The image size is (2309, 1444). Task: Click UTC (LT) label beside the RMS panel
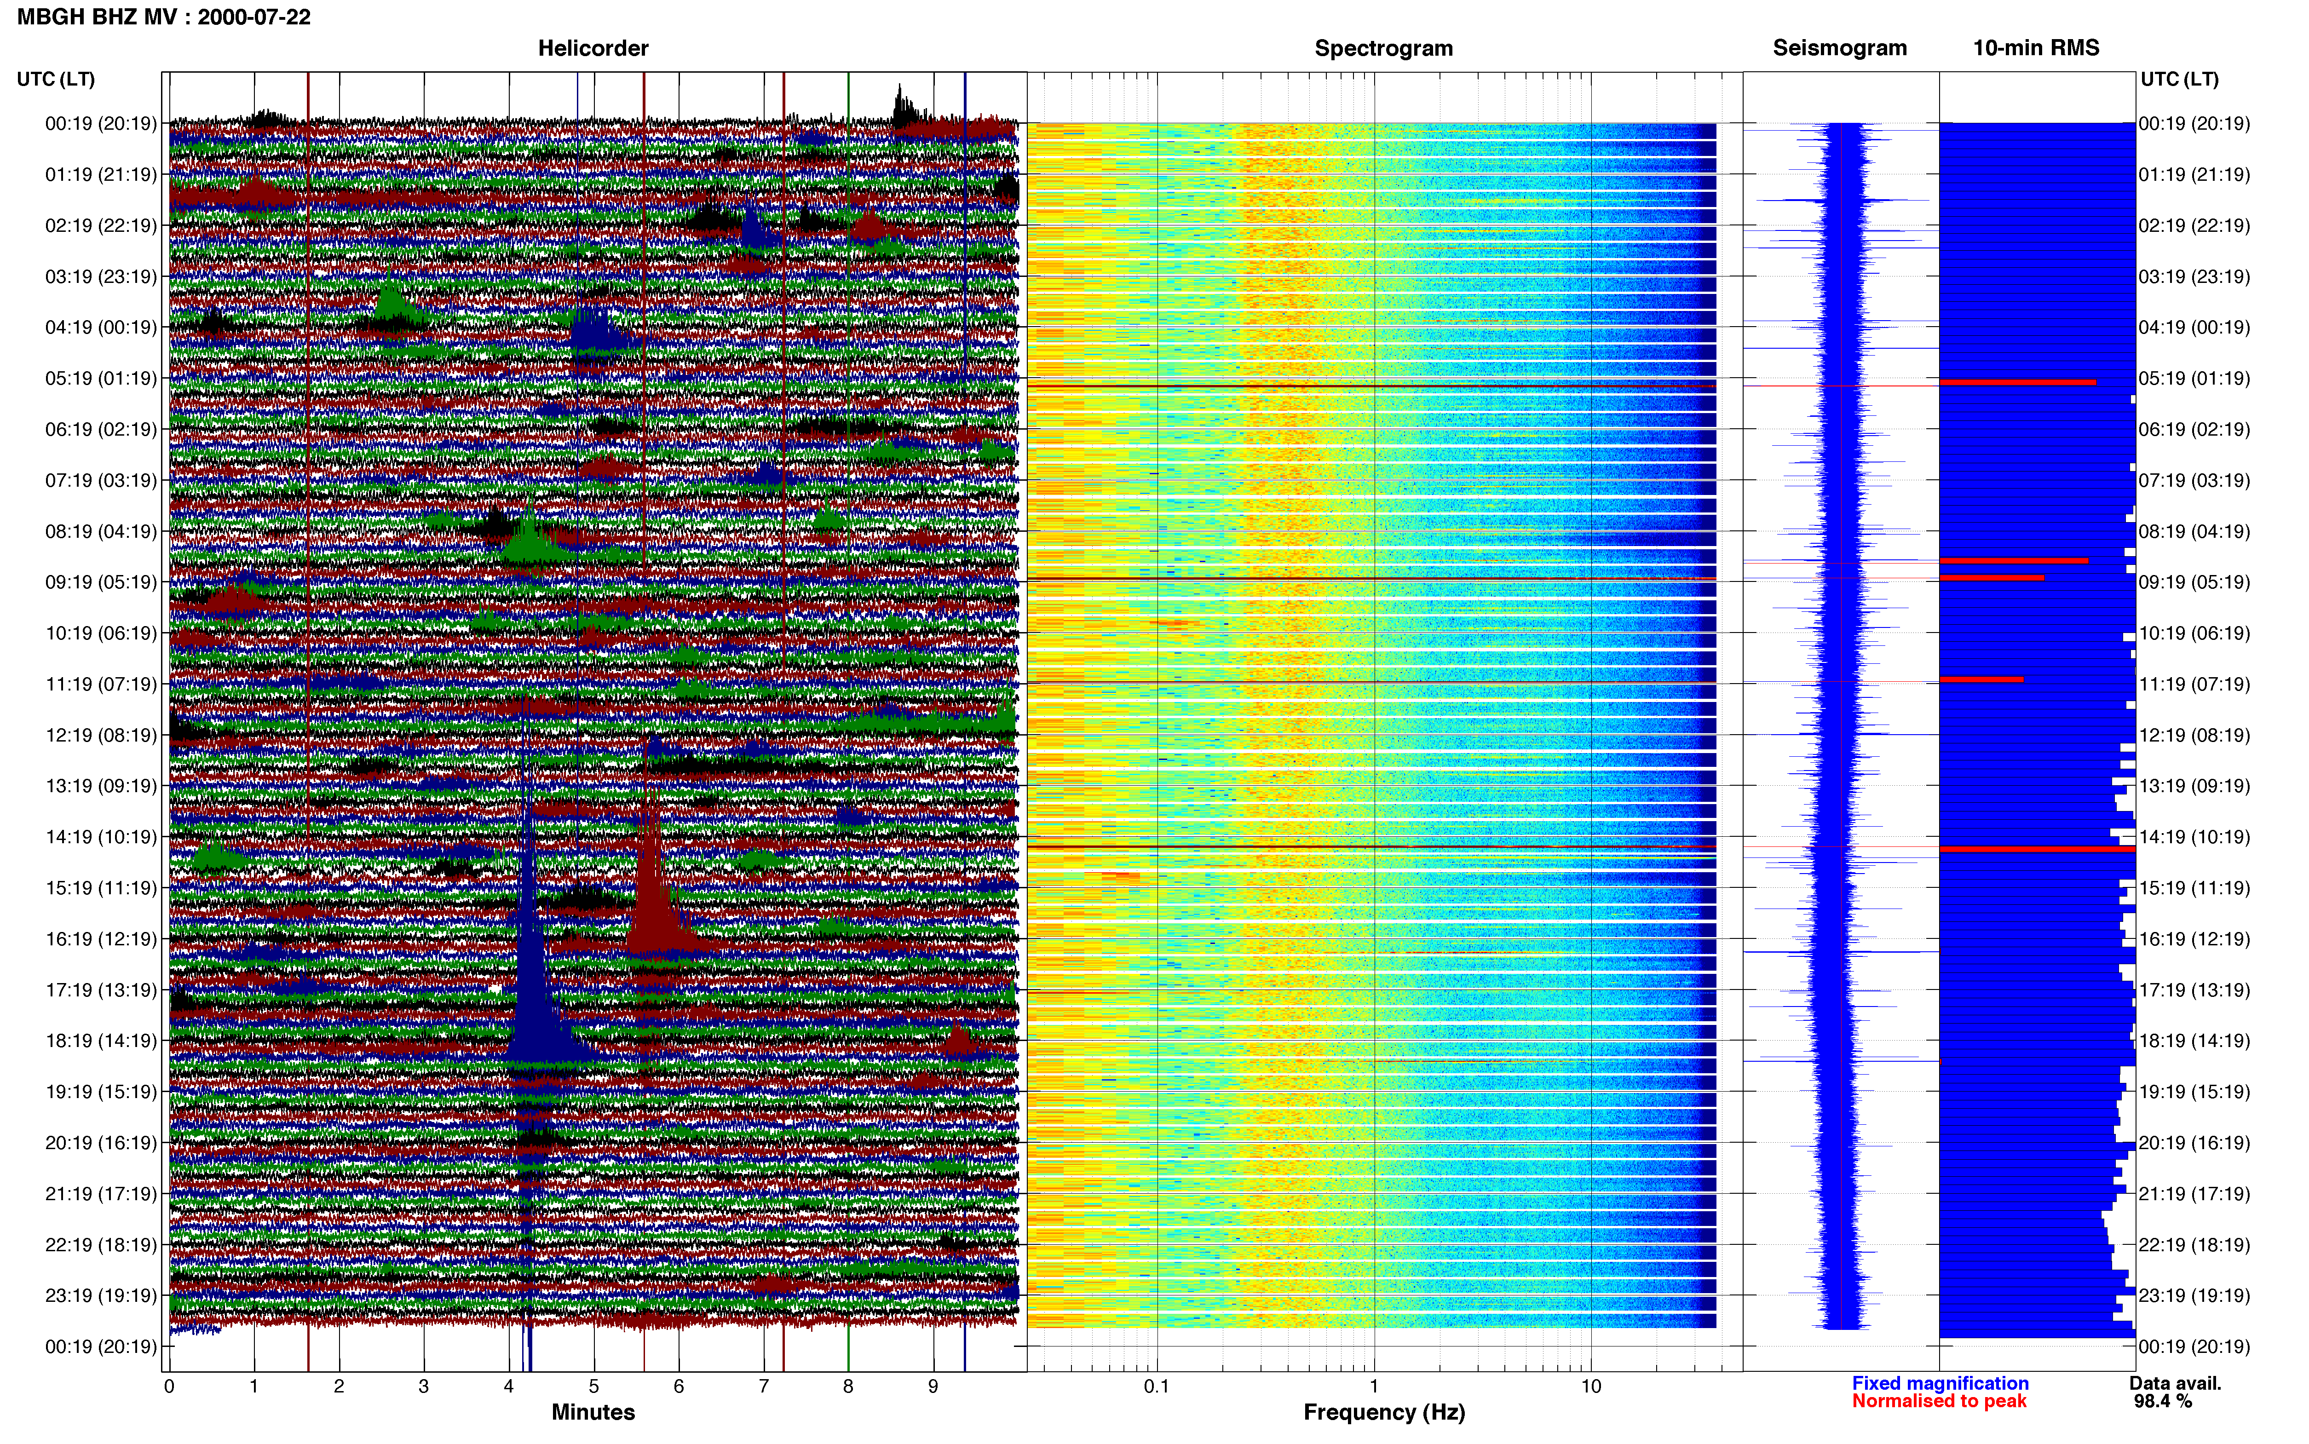[2179, 79]
